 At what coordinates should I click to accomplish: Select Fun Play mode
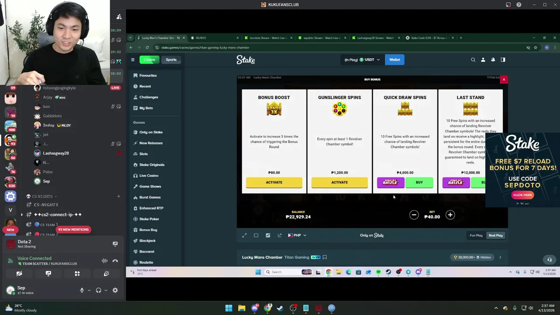tap(476, 235)
